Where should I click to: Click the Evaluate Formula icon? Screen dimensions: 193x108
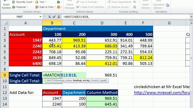(135, 7)
